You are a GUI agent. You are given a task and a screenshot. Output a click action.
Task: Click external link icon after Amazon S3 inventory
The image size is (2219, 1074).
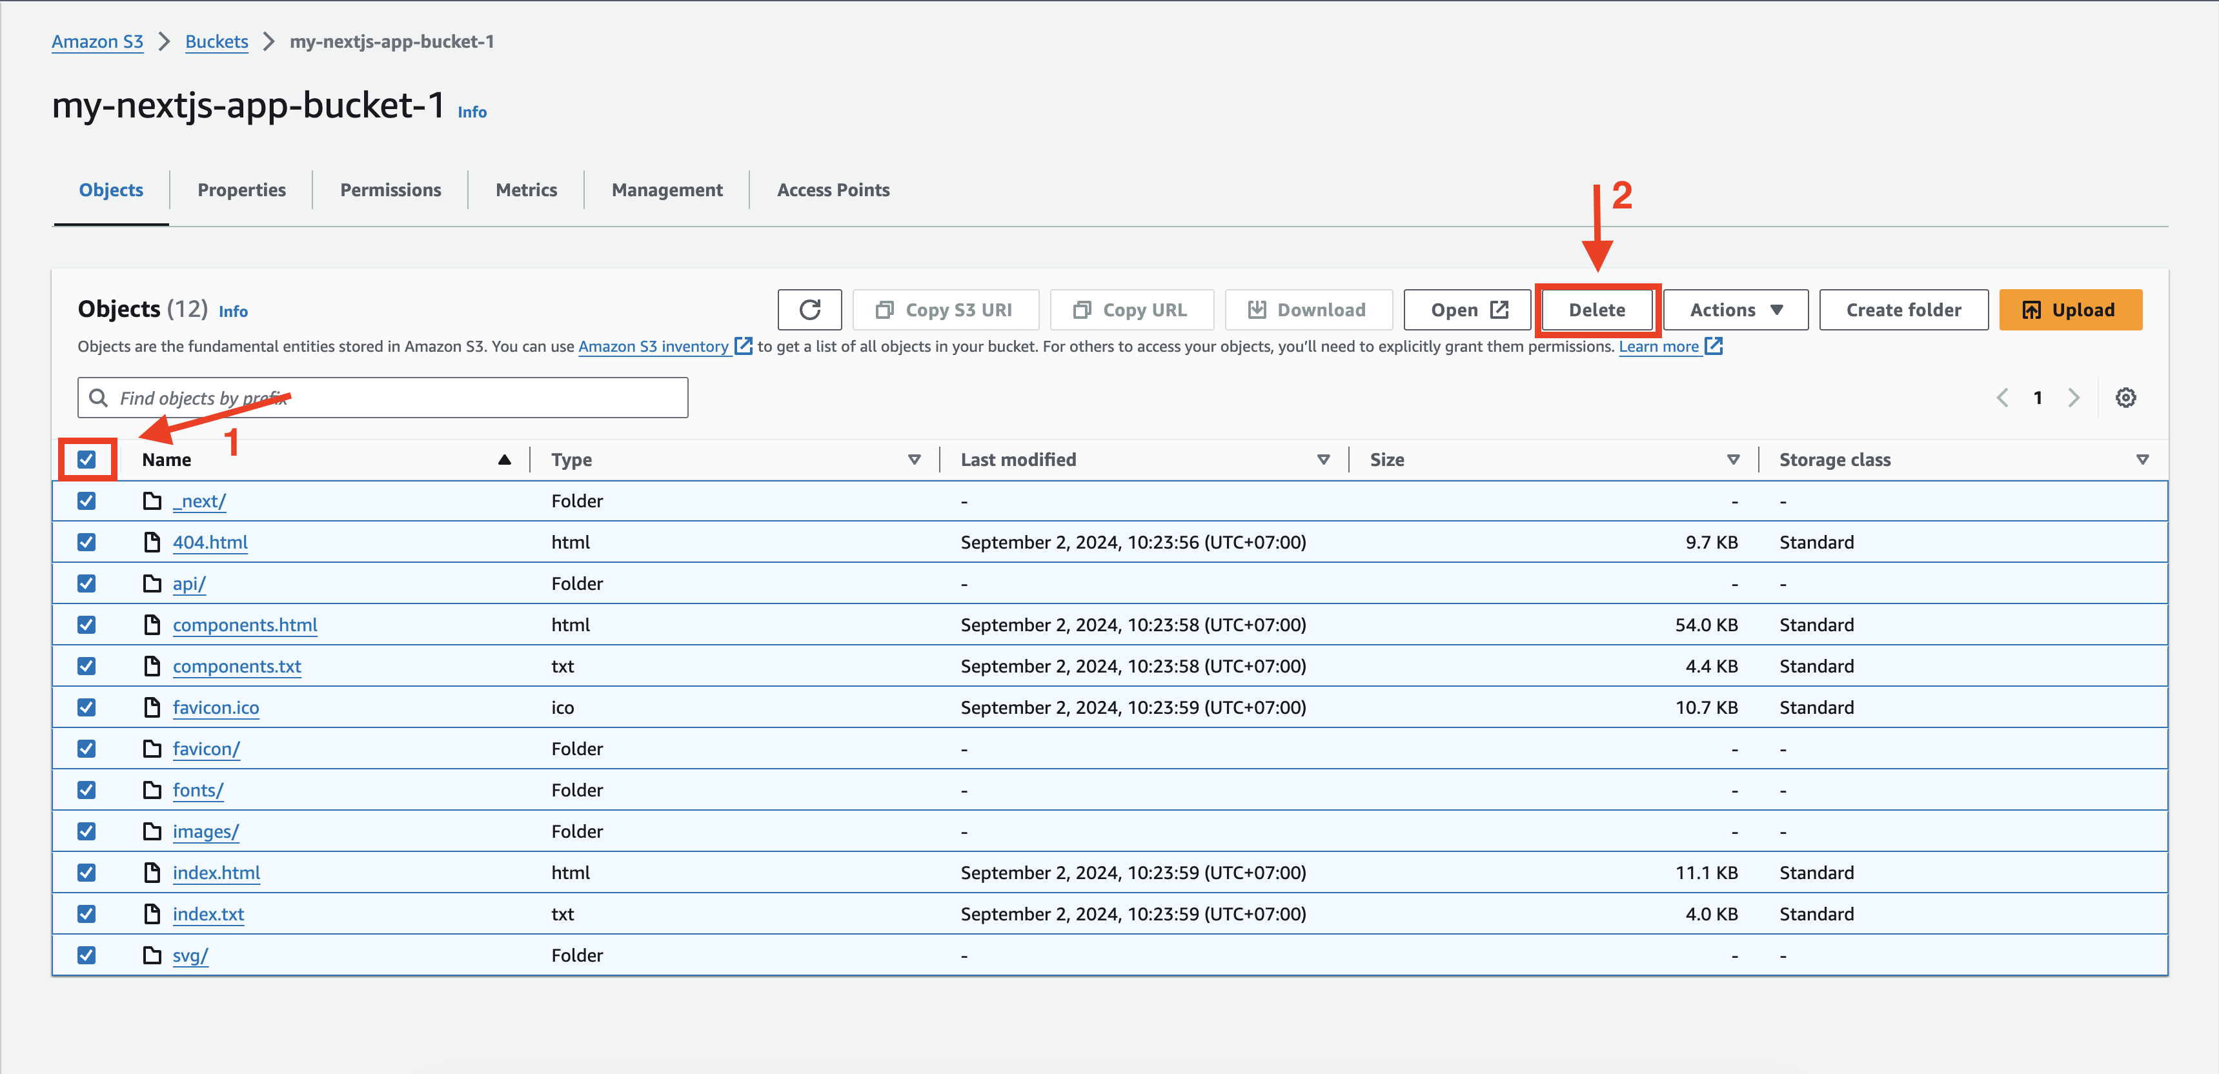744,346
